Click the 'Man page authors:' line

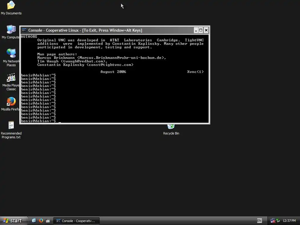tap(57, 54)
